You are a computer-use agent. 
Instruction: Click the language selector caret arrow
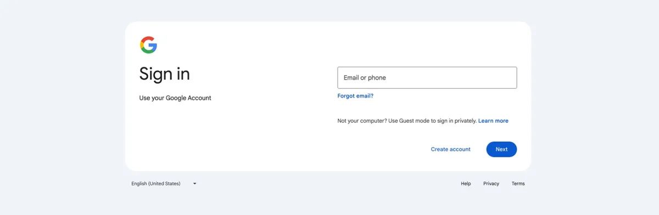[194, 184]
